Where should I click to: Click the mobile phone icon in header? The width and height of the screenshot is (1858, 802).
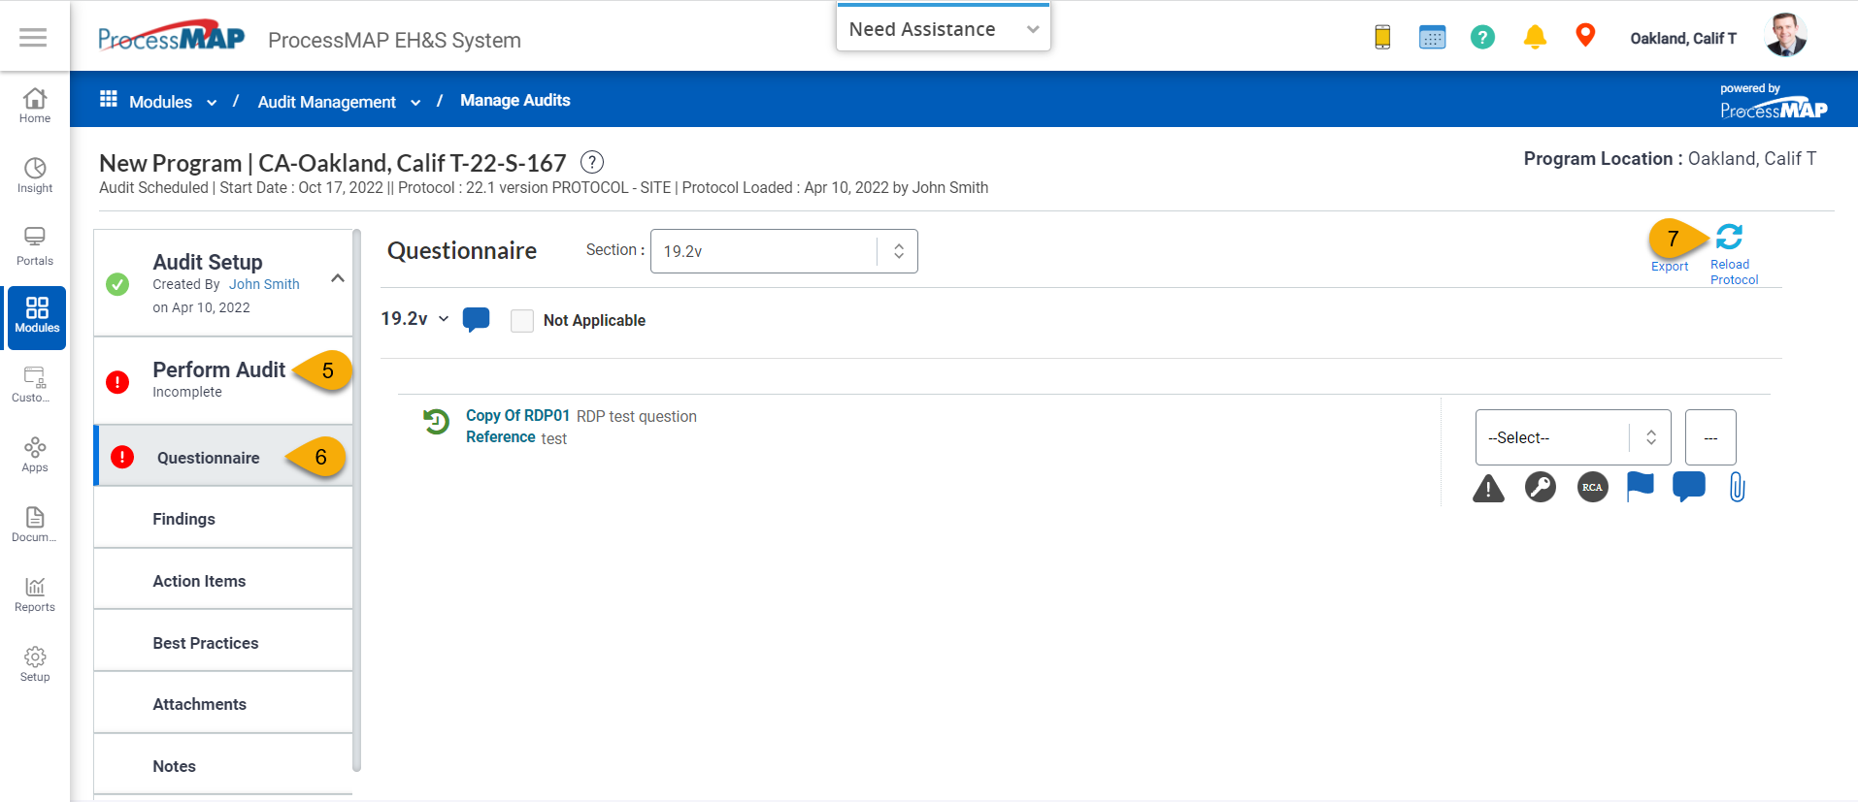coord(1382,37)
